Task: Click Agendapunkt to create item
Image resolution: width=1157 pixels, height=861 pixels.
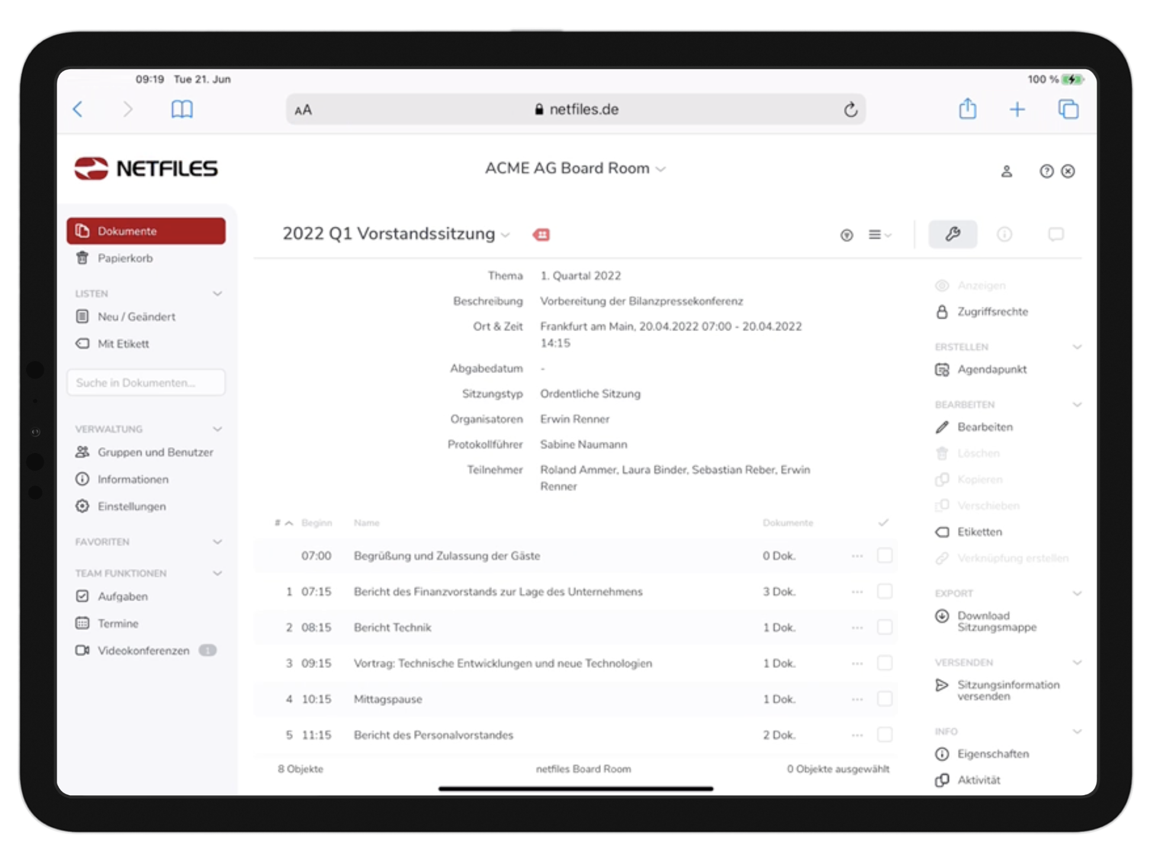Action: 992,370
